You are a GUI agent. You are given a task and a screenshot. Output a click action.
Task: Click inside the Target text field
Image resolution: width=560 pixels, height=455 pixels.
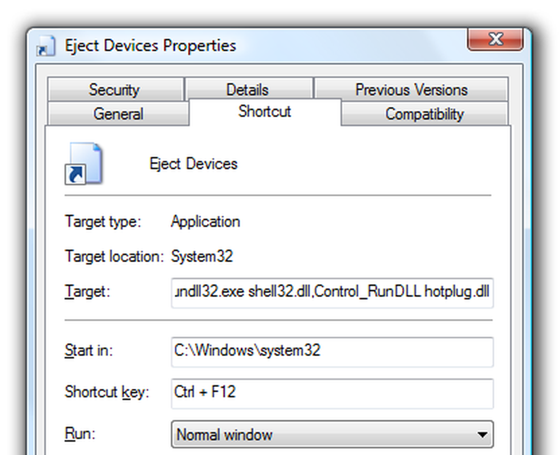pos(332,292)
